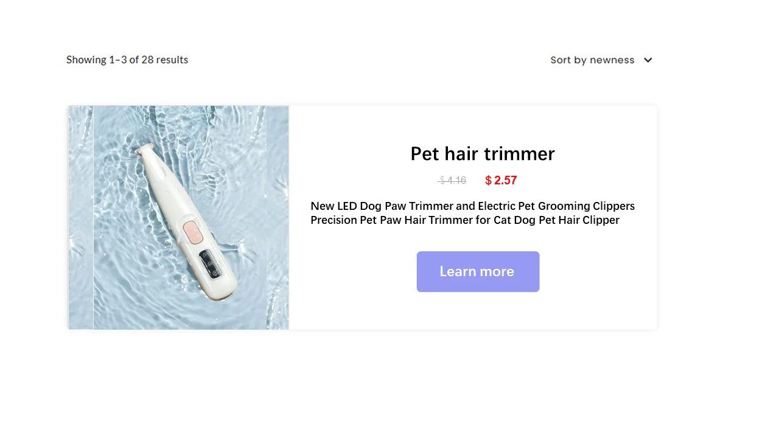Open the Sort by newness dropdown
779x438 pixels.
pos(601,60)
